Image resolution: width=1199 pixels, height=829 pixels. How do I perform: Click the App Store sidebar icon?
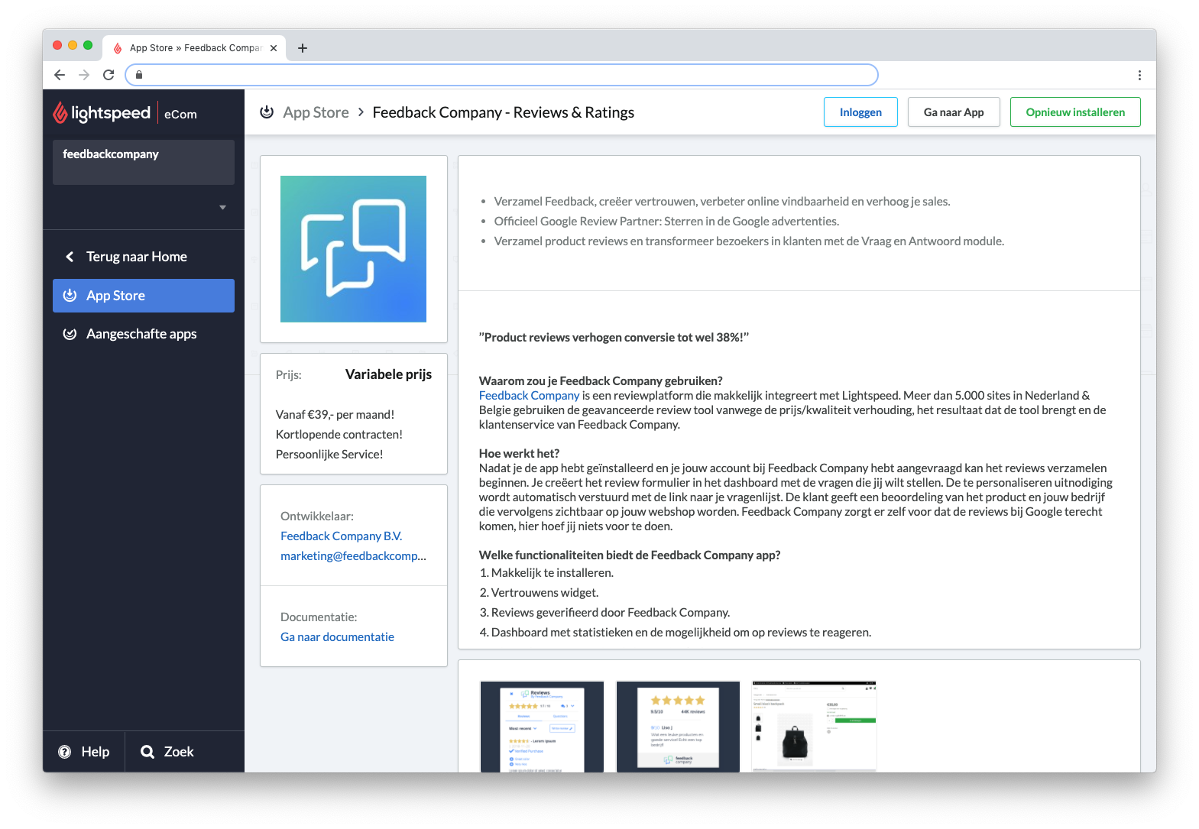click(70, 295)
